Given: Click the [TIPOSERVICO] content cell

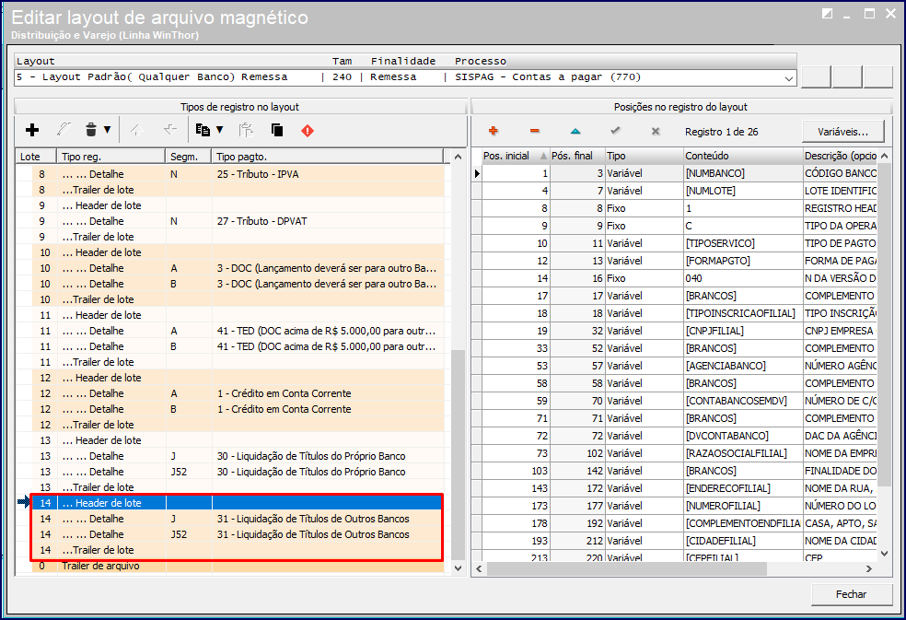Looking at the screenshot, I should tap(742, 243).
